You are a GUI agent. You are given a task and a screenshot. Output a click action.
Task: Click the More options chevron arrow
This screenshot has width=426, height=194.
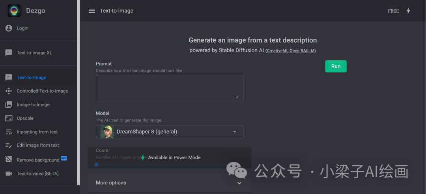click(239, 183)
